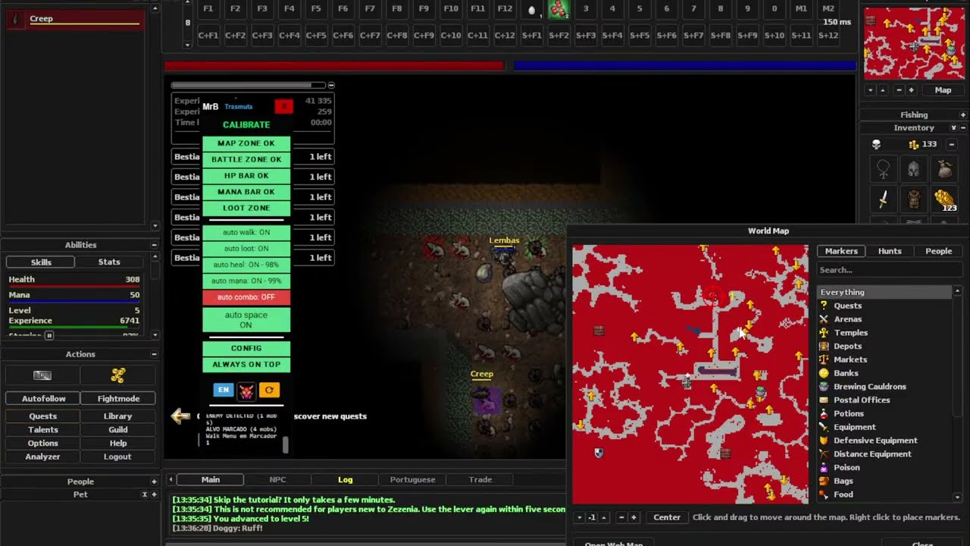Expand the People panel

[154, 482]
